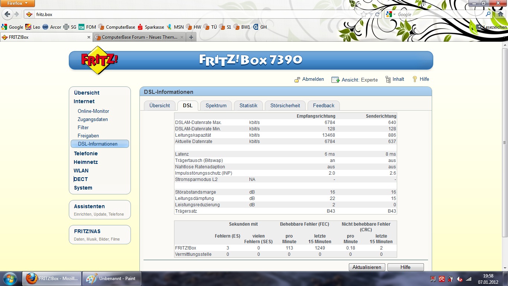The height and width of the screenshot is (286, 508).
Task: Switch to ComputerBase Forum tab
Action: tap(139, 37)
